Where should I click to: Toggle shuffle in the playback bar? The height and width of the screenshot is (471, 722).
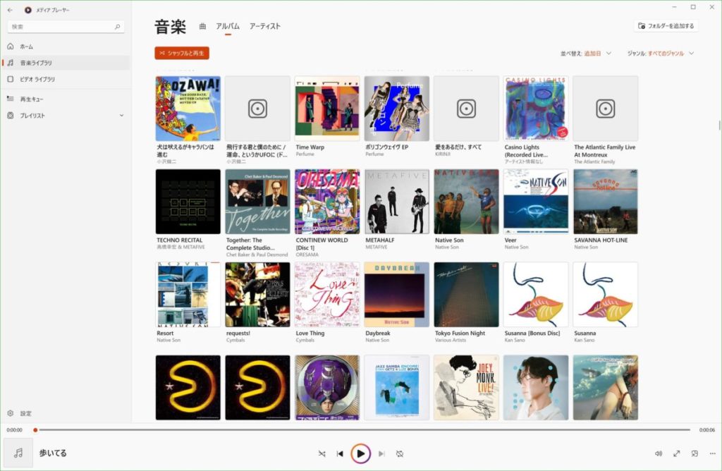tap(322, 453)
